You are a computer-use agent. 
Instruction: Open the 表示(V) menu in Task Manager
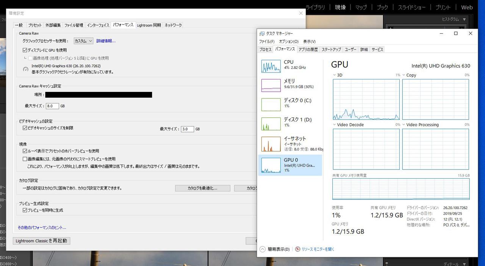point(309,42)
